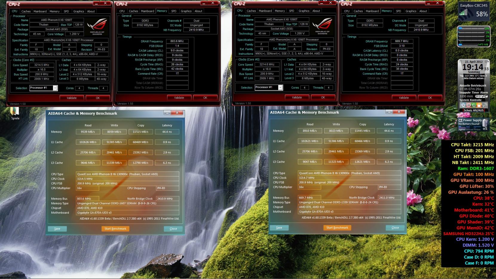Viewport: 496px width, 279px height.
Task: Click the EasyBox-C8C345 WLAN signal bars icon
Action: 463,12
